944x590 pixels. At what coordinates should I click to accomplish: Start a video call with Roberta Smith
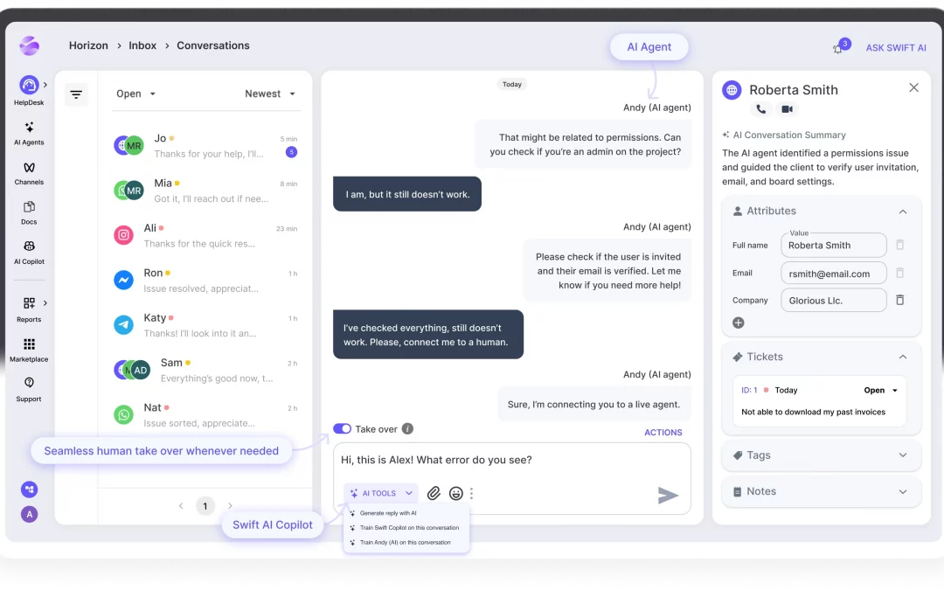787,109
